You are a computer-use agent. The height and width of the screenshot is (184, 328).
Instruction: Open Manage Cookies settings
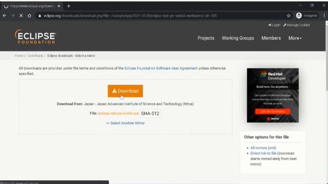coord(297,25)
